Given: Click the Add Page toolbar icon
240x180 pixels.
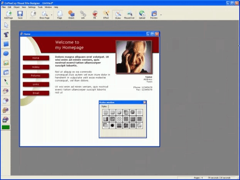Looking at the screenshot, I should point(8,15).
